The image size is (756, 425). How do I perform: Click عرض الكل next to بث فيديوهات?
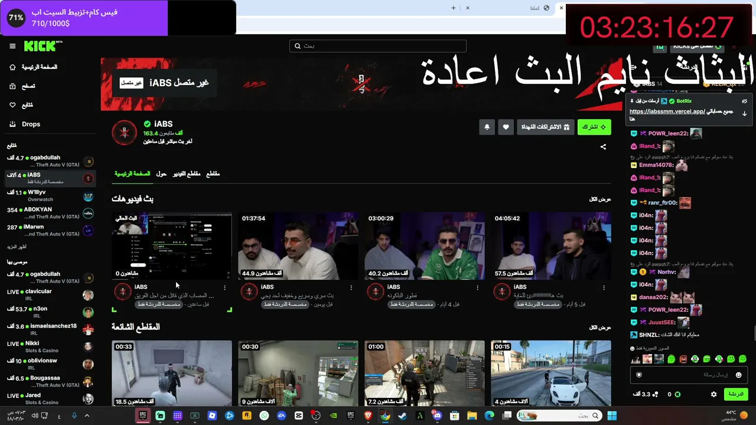[x=599, y=200]
